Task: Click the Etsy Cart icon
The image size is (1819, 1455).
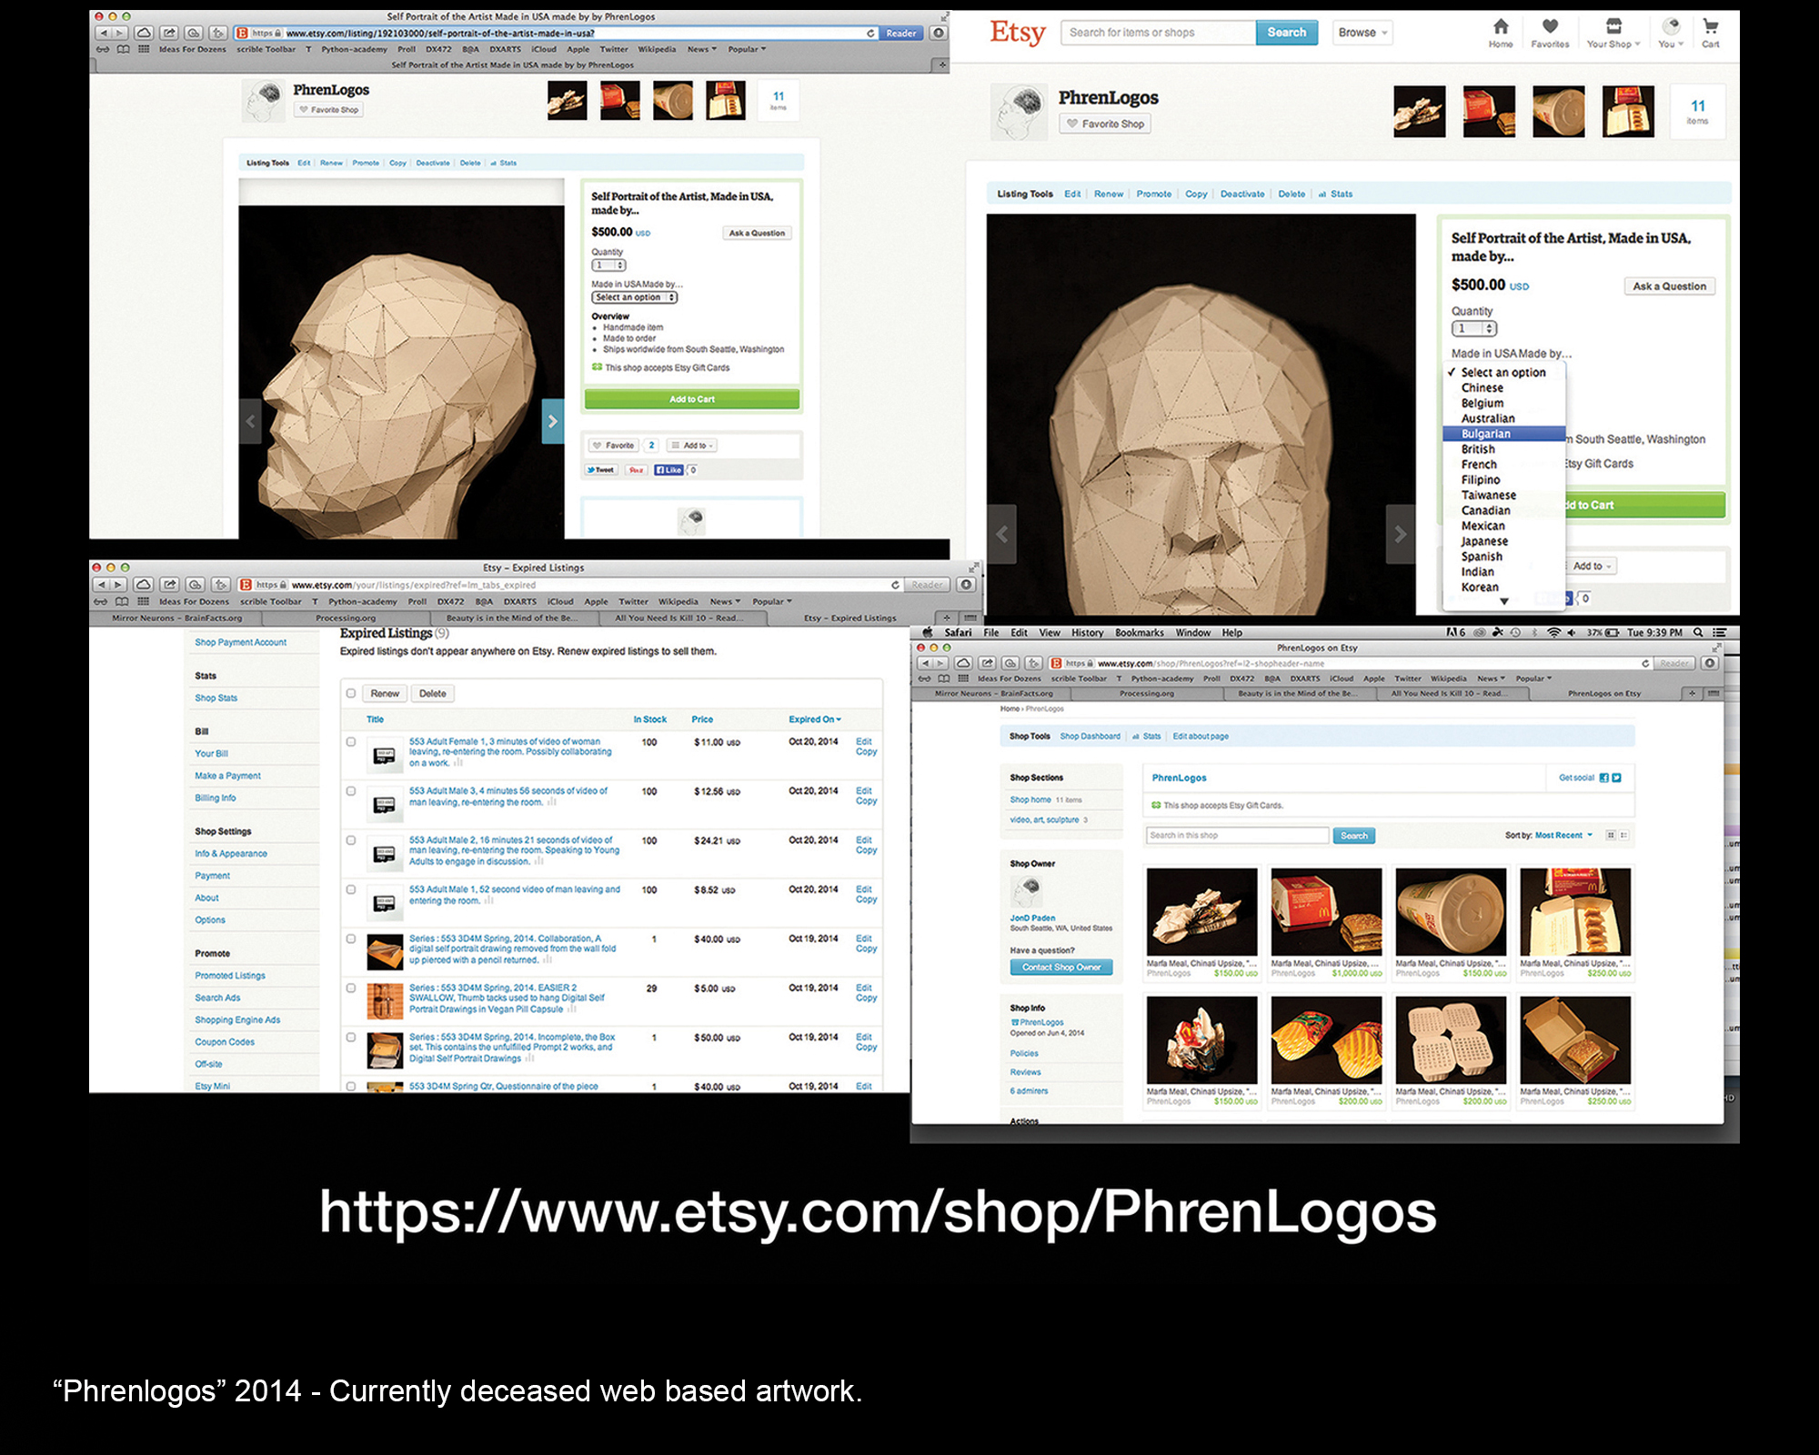Action: click(x=1710, y=26)
